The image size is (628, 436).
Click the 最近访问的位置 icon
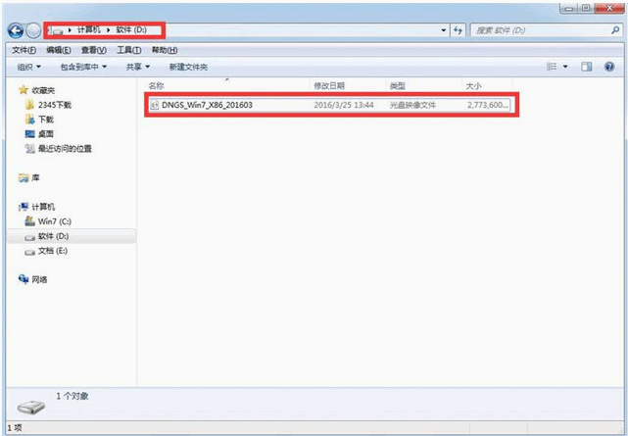pyautogui.click(x=29, y=149)
